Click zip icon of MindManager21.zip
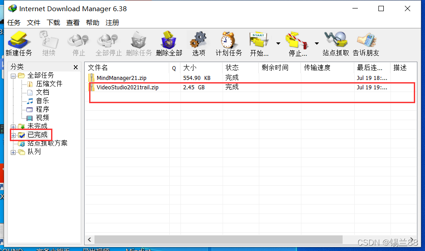Screen dimensions: 425x251 [91, 78]
